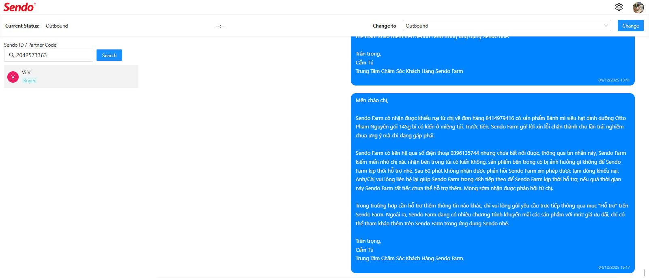Screen dimensions: 649x278
Task: Open the Vi Vi buyer conversation
Action: coord(71,77)
